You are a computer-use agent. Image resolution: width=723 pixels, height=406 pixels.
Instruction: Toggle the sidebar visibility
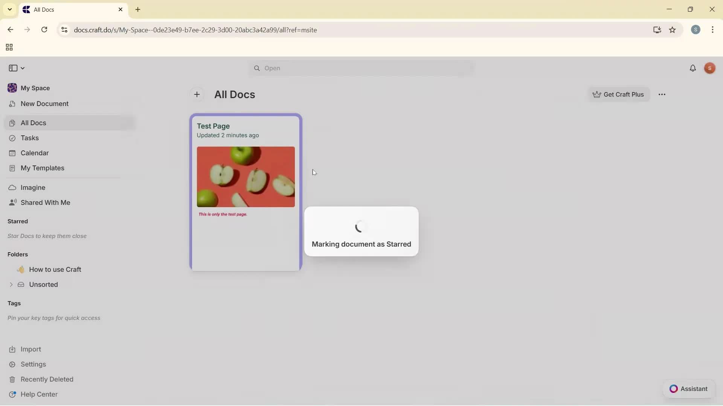pyautogui.click(x=12, y=68)
